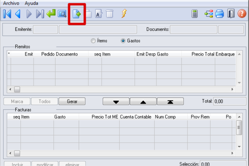This screenshot has height=166, width=249.
Task: Click Remitos Precio Total column header
Action: point(198,54)
